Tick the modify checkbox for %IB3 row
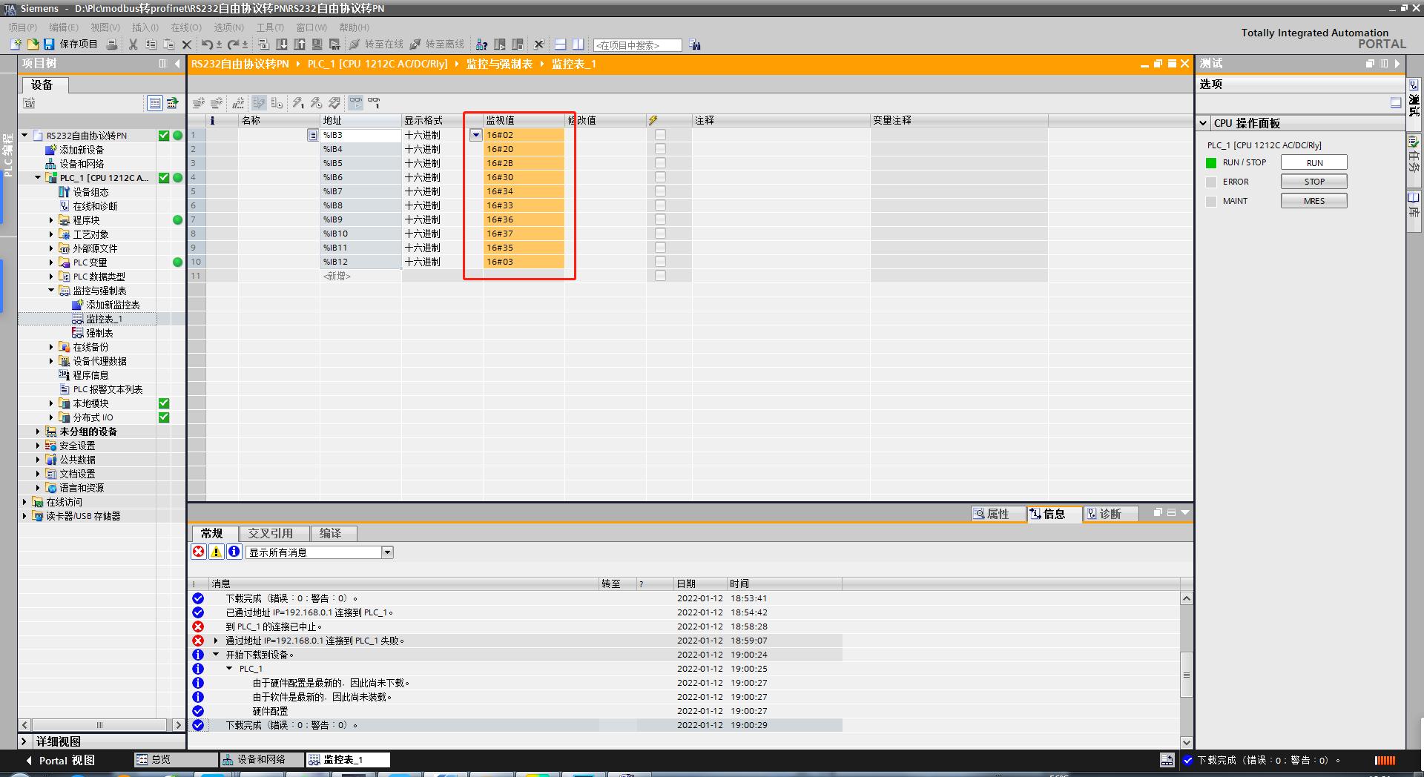The width and height of the screenshot is (1424, 777). [x=660, y=135]
